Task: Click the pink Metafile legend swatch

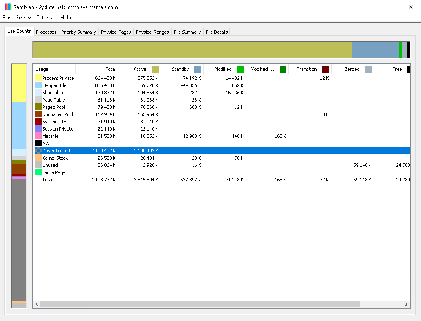Action: coord(38,136)
